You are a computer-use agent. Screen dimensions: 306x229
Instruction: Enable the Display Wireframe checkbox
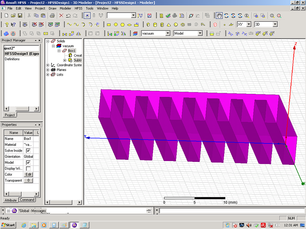coord(28,168)
